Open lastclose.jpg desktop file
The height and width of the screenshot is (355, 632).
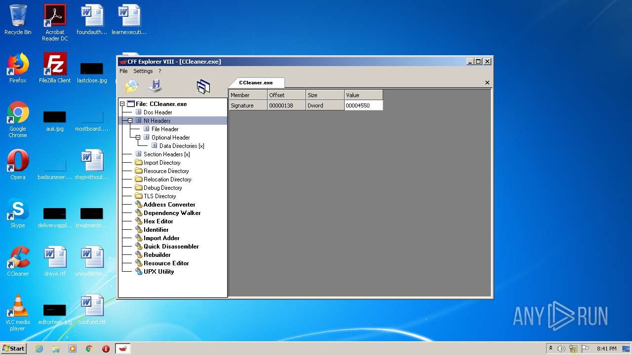coord(92,72)
